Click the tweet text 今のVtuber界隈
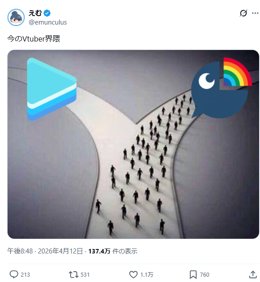 coord(33,39)
